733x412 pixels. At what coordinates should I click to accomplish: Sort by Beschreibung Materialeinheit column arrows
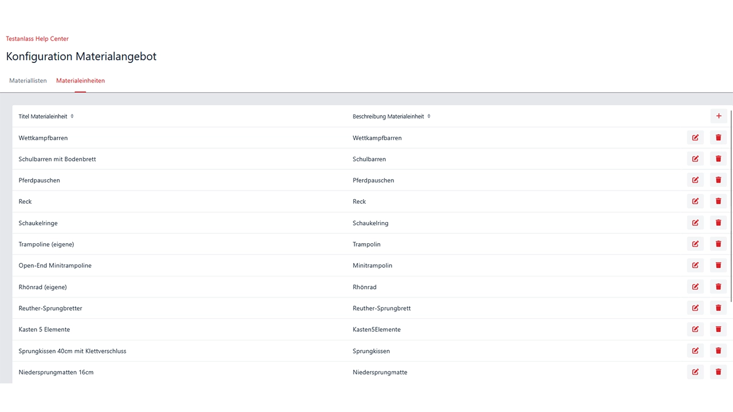click(429, 116)
